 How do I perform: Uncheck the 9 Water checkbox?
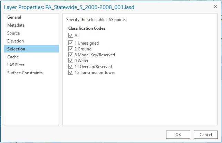[x=71, y=61]
